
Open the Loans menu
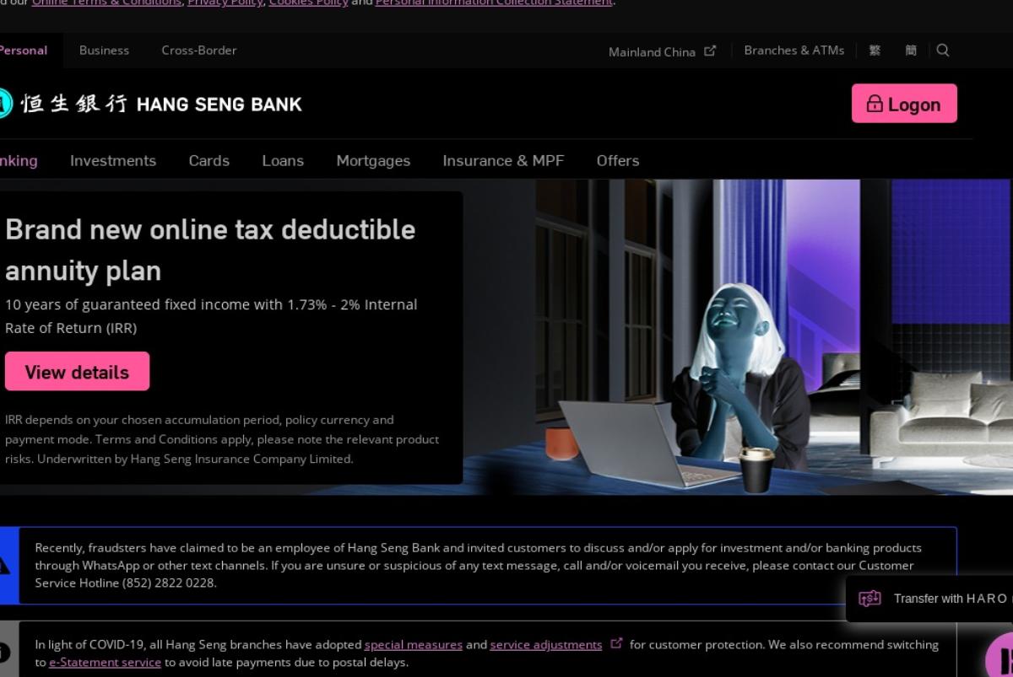[283, 160]
